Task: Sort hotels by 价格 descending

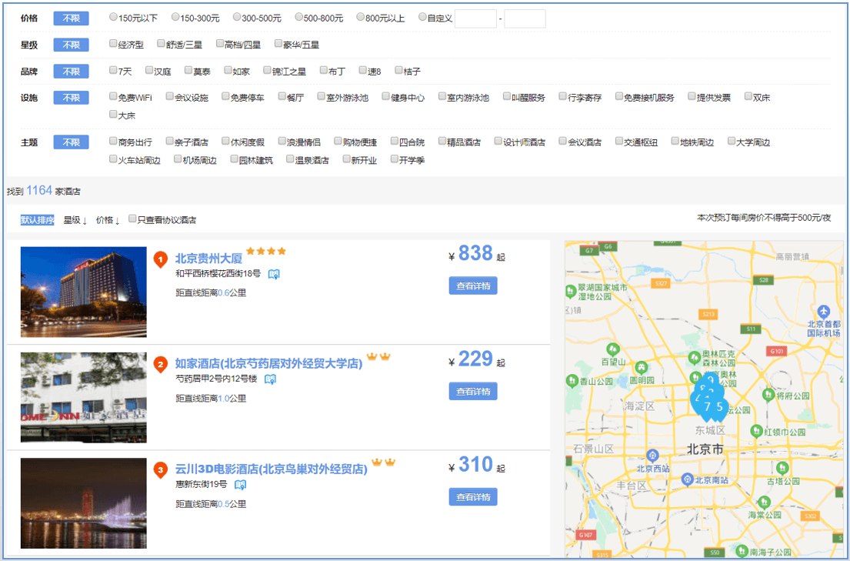Action: pos(108,220)
